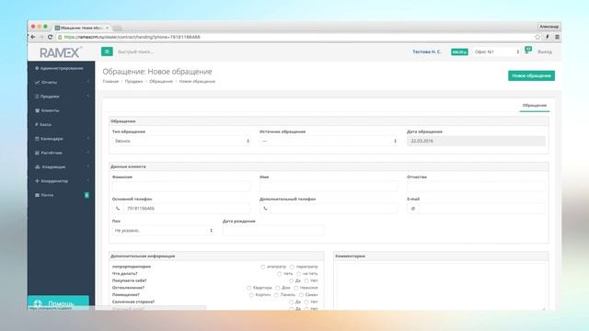589x331 pixels.
Task: Expand Календари submenu chevron
Action: (x=88, y=139)
